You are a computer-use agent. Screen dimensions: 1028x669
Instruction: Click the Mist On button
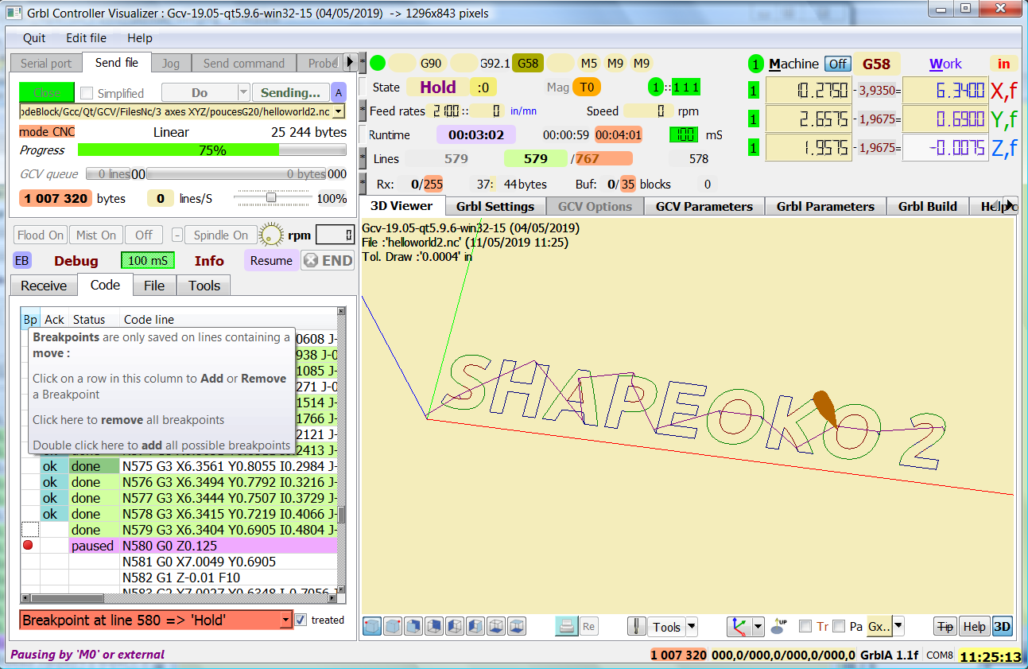pyautogui.click(x=97, y=235)
